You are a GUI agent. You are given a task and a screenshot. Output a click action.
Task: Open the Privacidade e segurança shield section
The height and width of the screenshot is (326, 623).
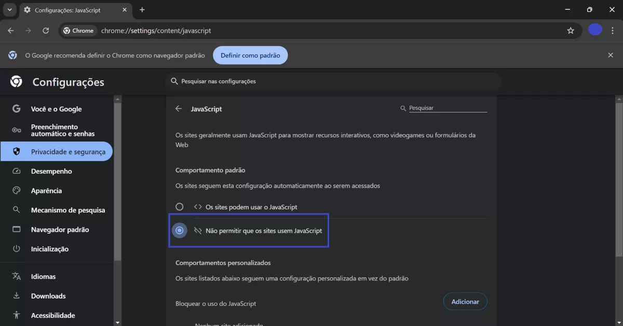point(16,151)
